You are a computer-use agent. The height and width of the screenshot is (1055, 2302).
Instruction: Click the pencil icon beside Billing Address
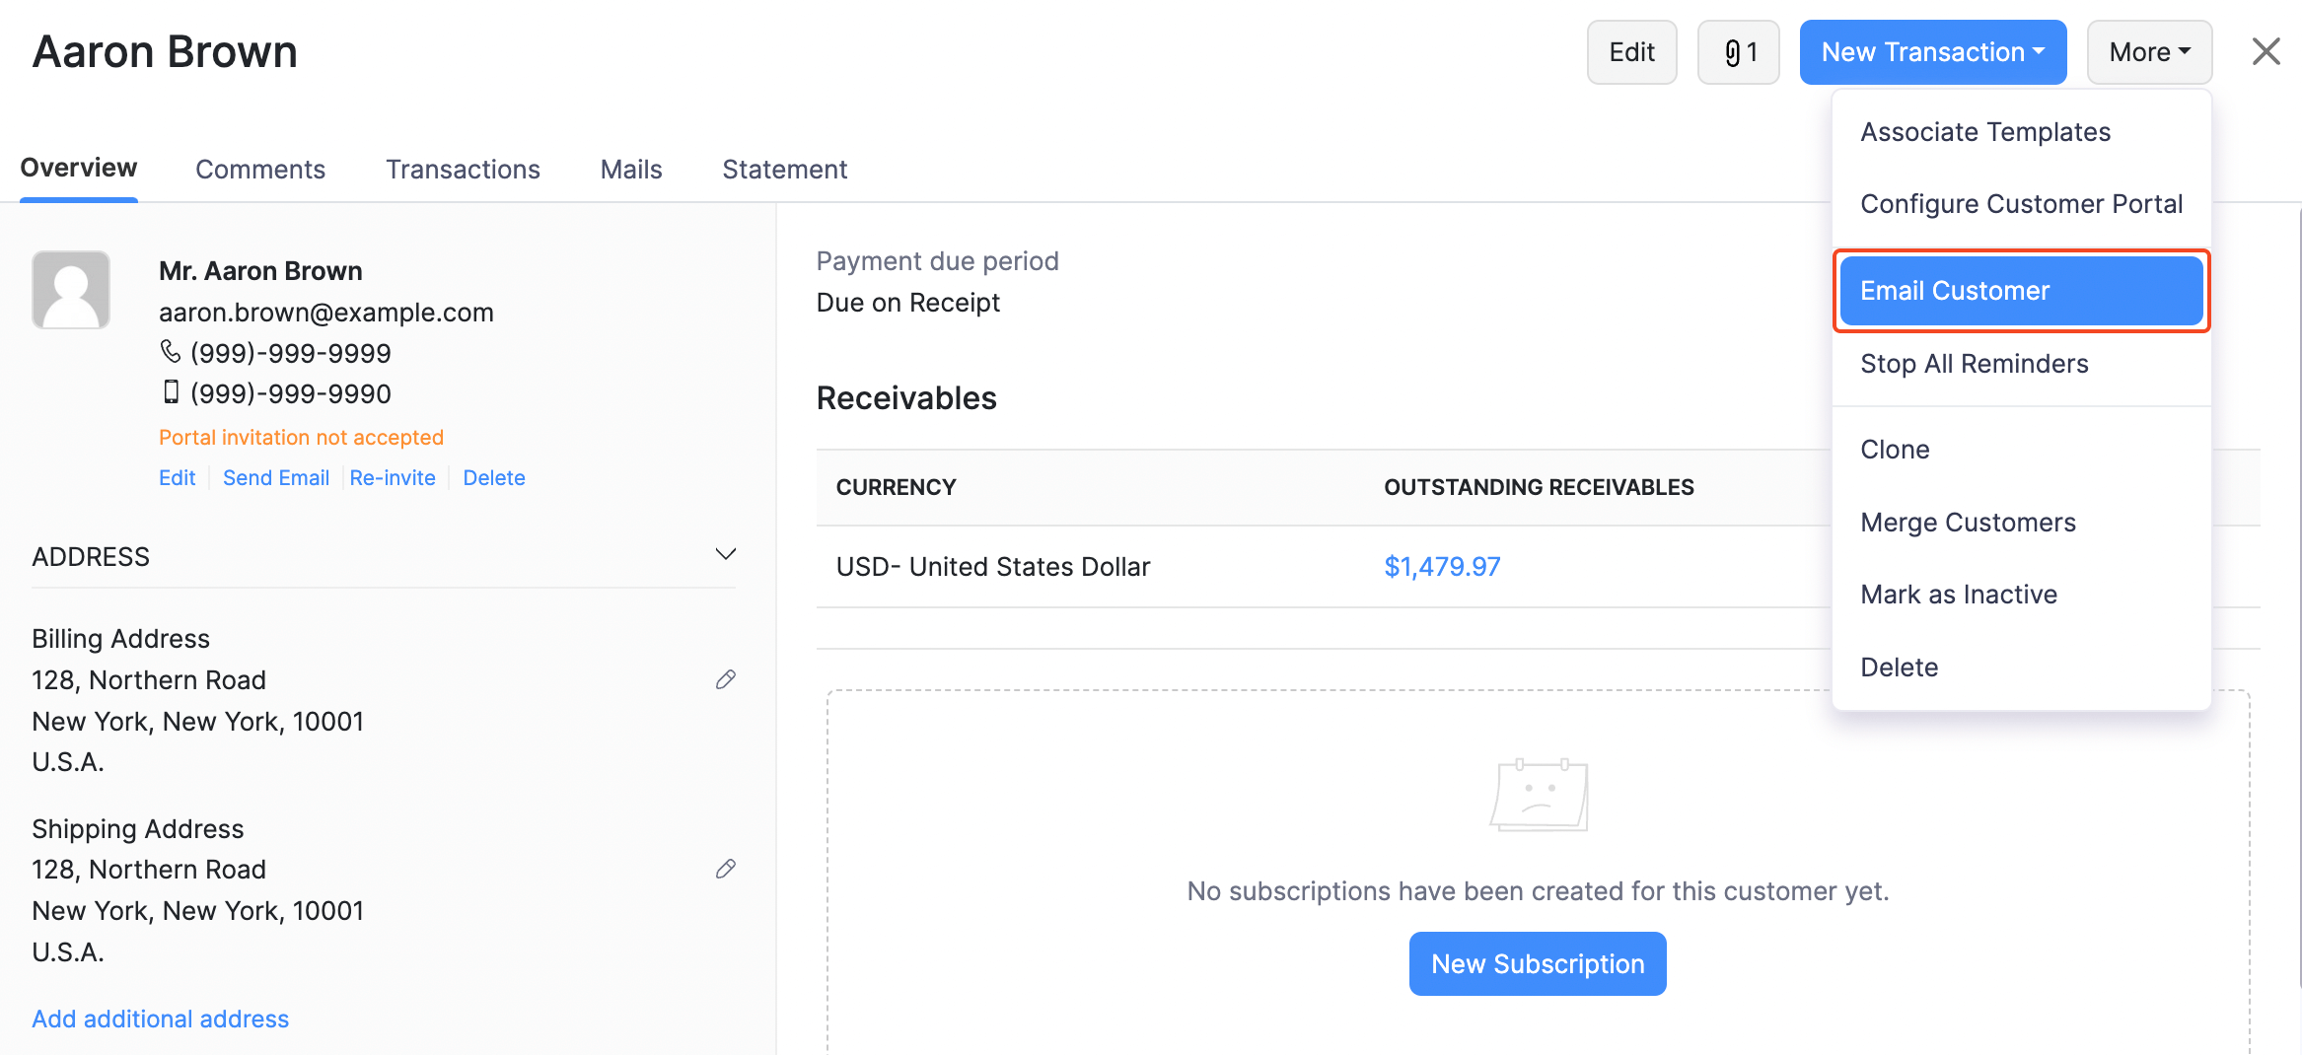tap(726, 679)
